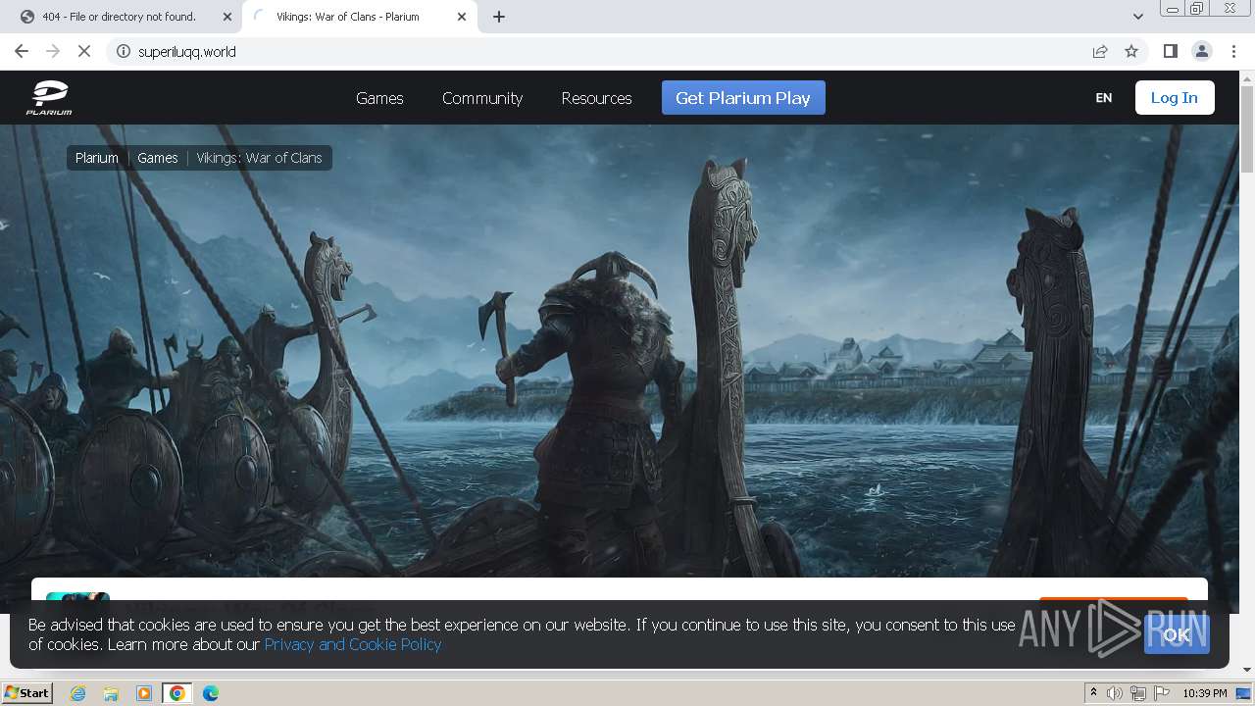Follow the Games breadcrumb link
This screenshot has width=1255, height=706.
[x=158, y=158]
